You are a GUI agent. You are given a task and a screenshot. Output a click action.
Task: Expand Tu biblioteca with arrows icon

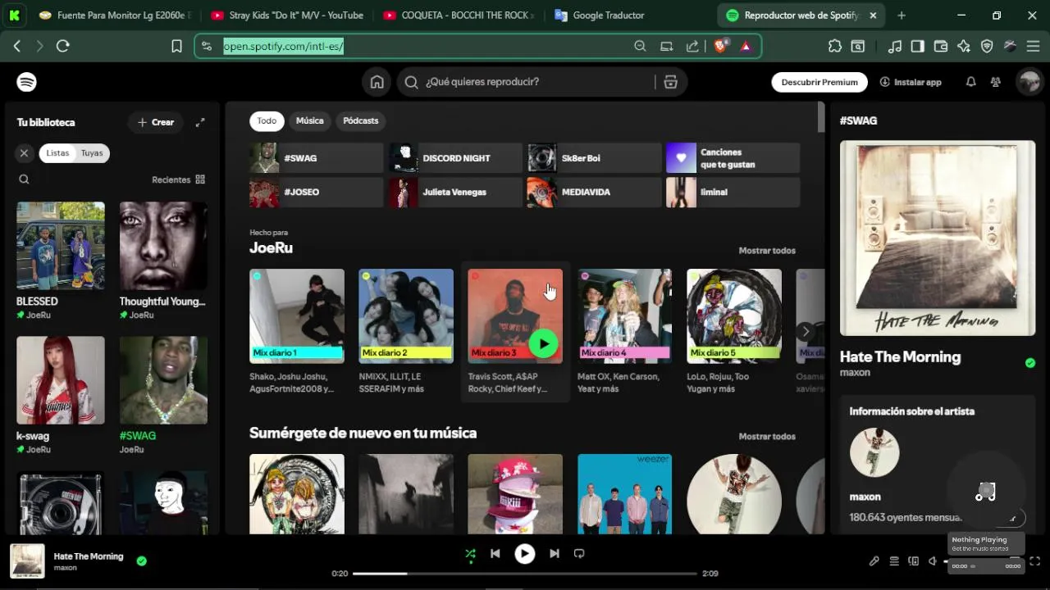coord(200,122)
